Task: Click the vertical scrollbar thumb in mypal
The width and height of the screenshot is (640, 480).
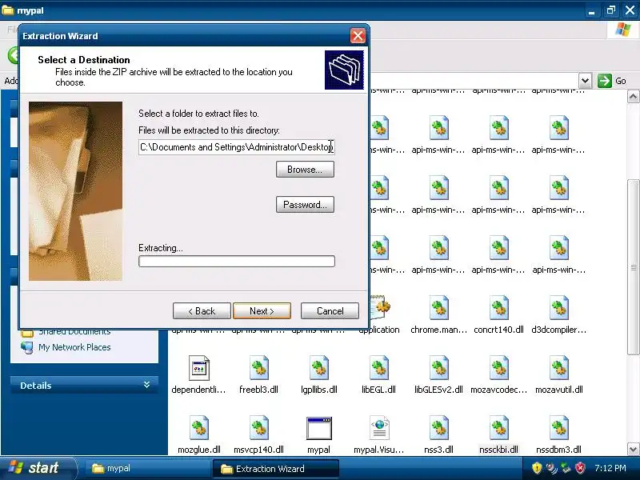Action: [633, 267]
